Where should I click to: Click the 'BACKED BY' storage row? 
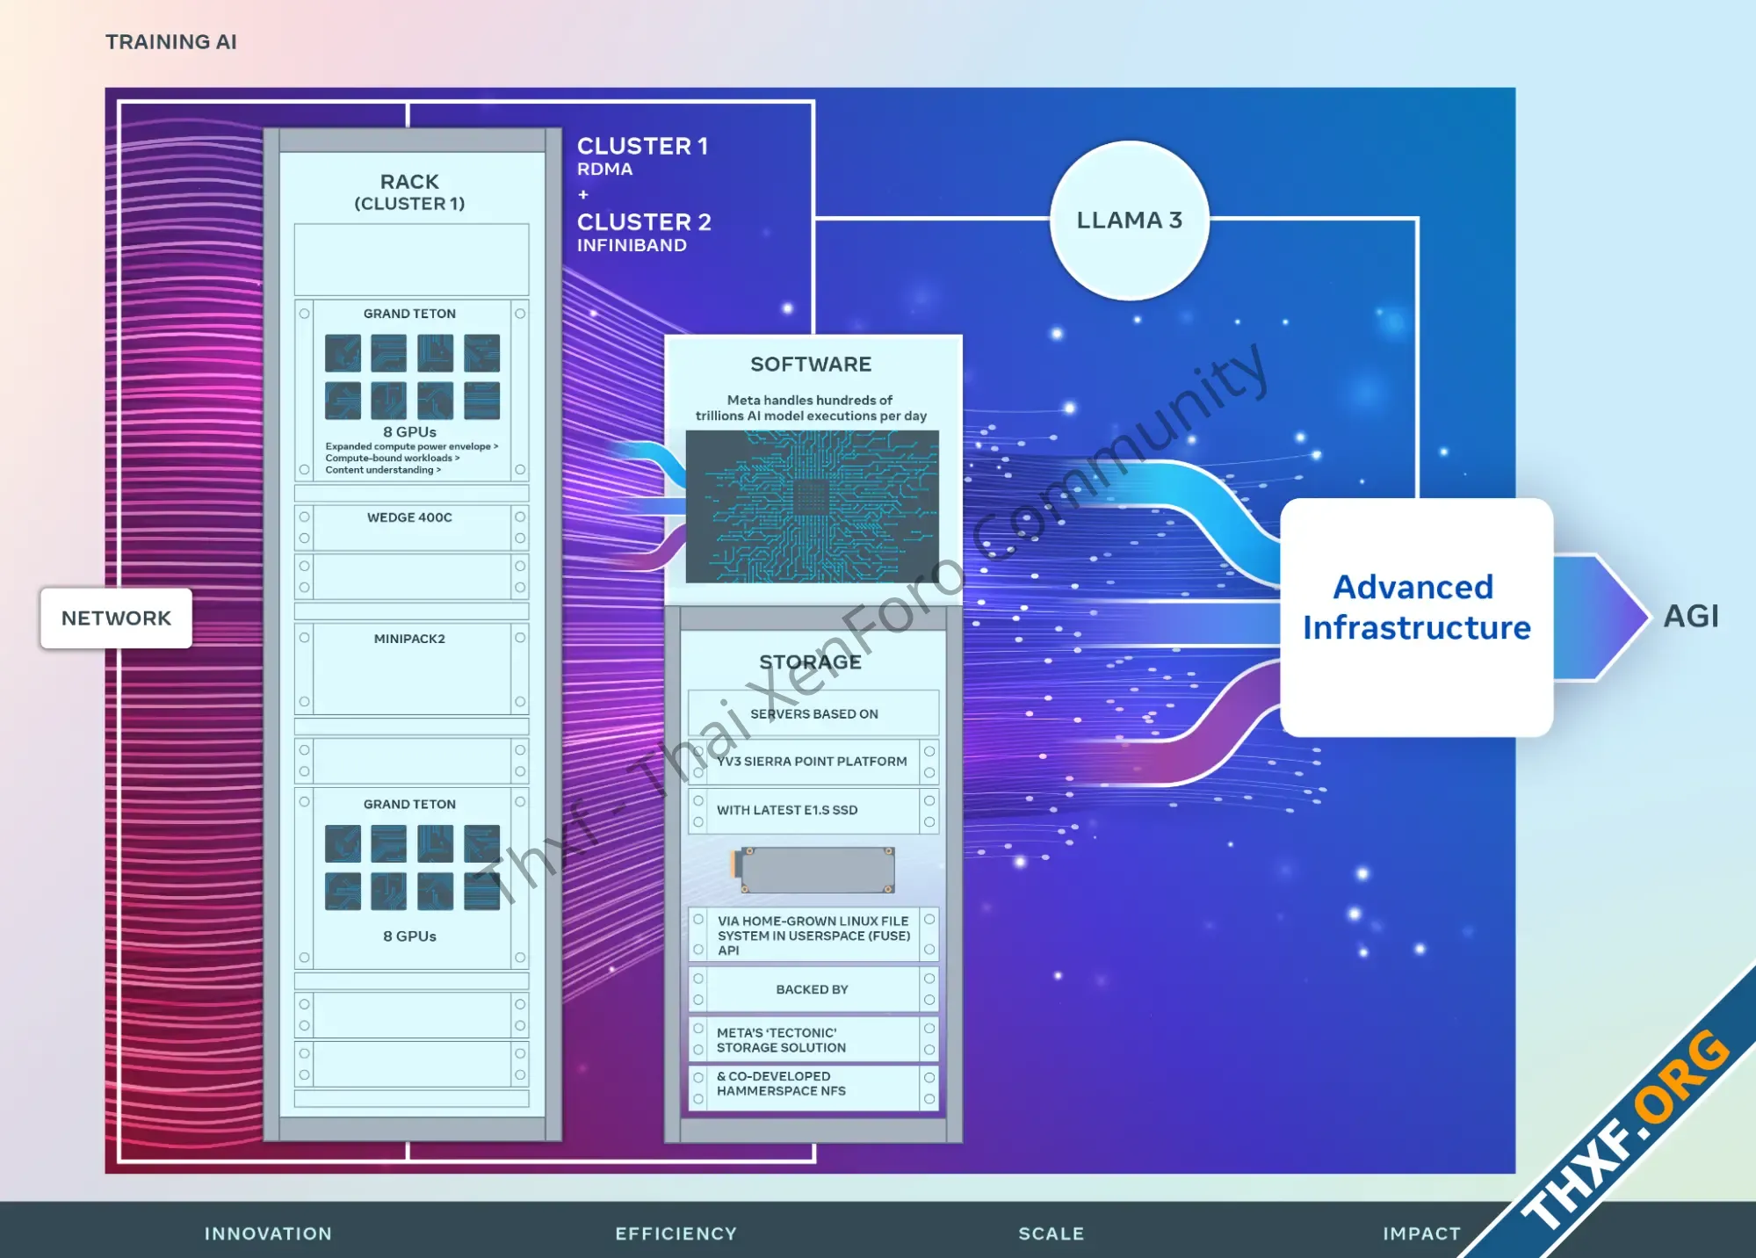coord(813,989)
